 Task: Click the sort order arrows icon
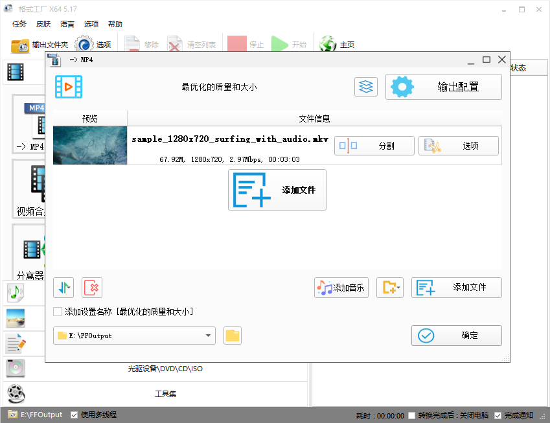coord(63,287)
